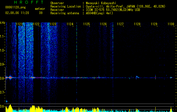This screenshot has height=112, width=177.
Task: Click the 1125 time marker
Action: coord(86,24)
